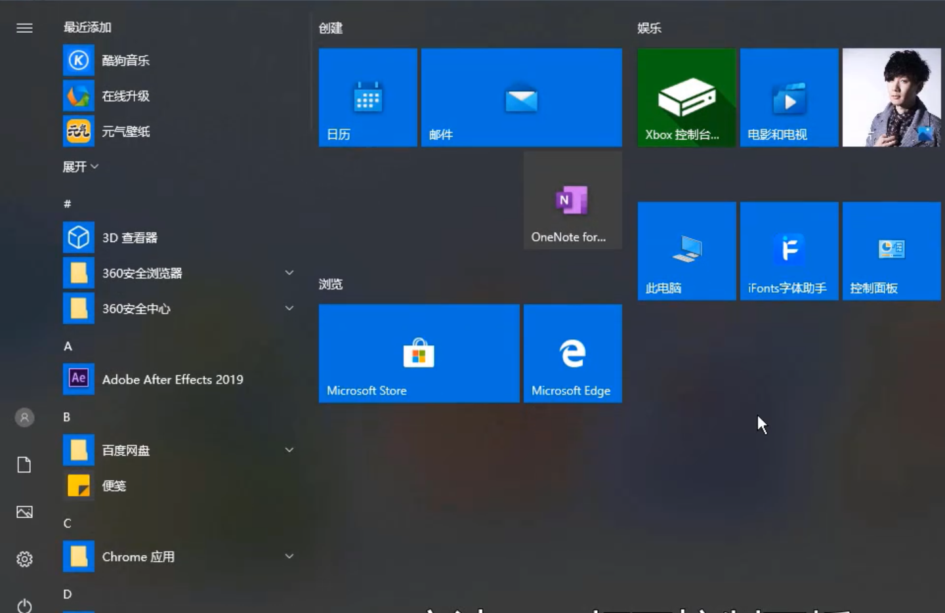This screenshot has width=945, height=613.
Task: Open the power options button
Action: click(x=24, y=605)
